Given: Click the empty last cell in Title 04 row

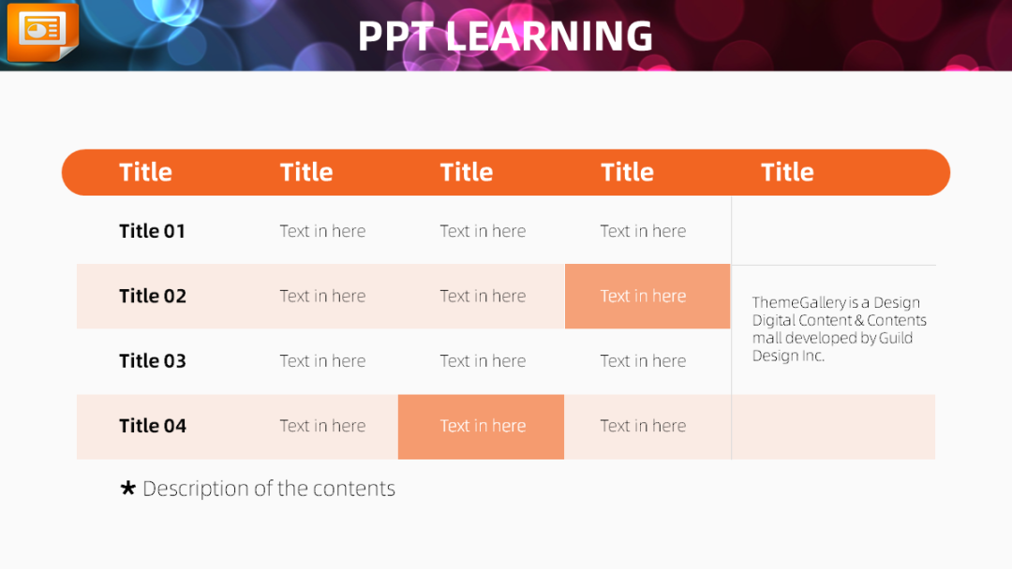Looking at the screenshot, I should [833, 427].
